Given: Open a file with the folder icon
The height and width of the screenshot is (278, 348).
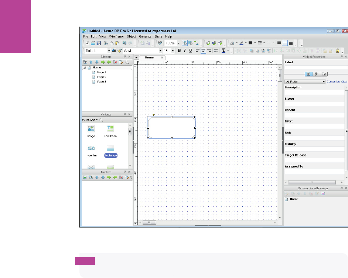Looking at the screenshot, I should tap(93, 43).
